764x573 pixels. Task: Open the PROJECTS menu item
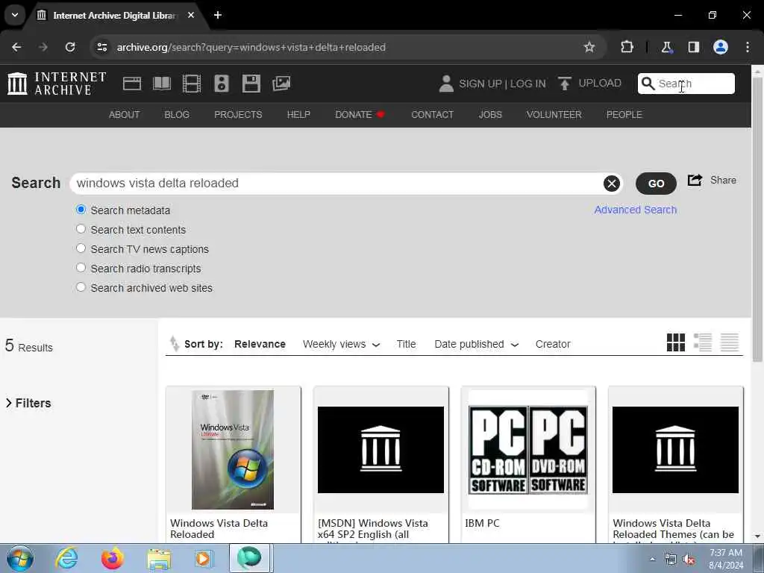[x=238, y=114]
